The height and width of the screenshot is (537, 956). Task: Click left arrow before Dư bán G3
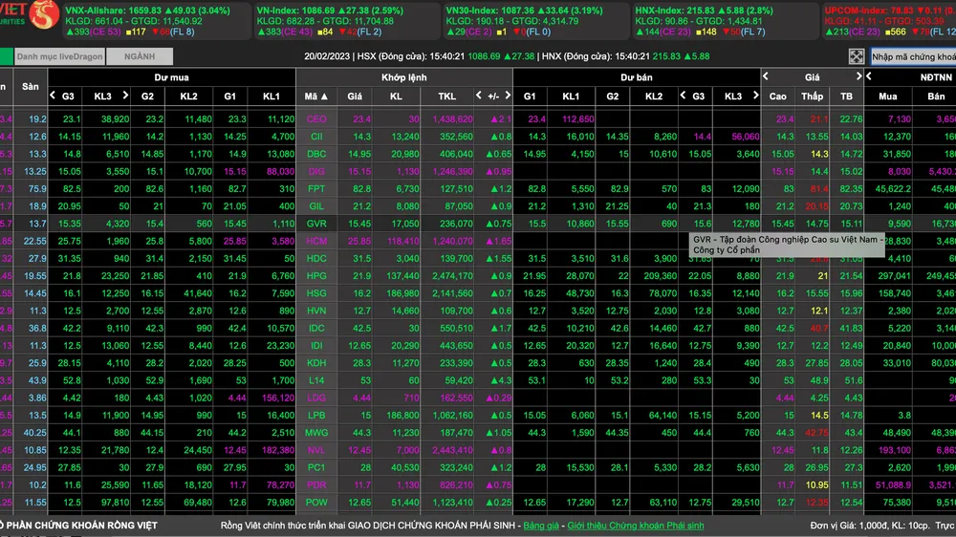[x=683, y=96]
